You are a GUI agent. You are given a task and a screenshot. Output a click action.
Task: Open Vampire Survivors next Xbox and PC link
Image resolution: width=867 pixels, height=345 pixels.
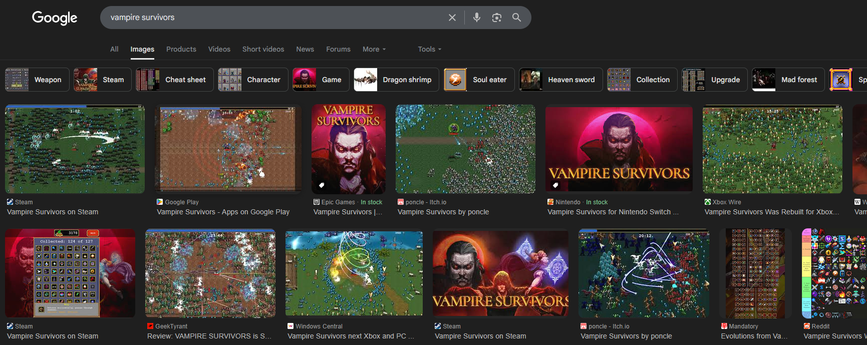point(351,336)
